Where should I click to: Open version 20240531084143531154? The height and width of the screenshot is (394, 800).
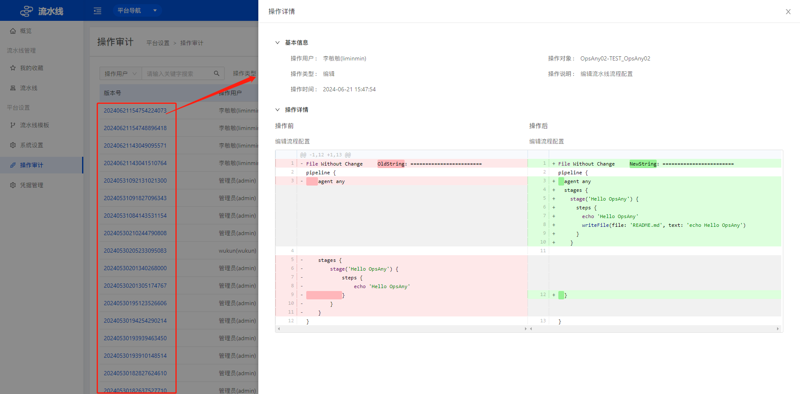135,216
